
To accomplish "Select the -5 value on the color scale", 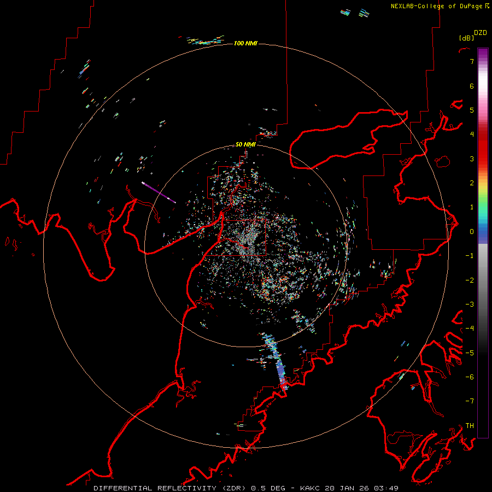I will click(x=470, y=353).
